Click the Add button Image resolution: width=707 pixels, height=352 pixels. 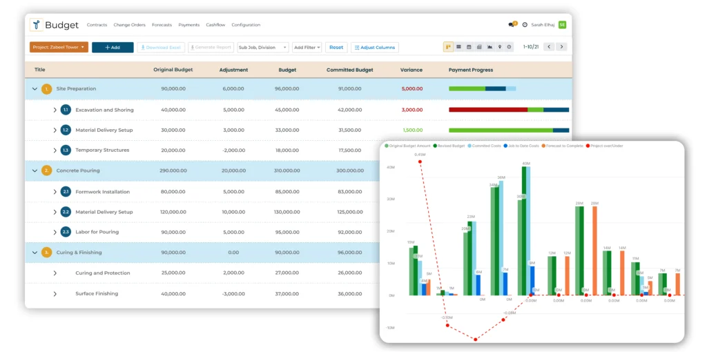pos(113,48)
